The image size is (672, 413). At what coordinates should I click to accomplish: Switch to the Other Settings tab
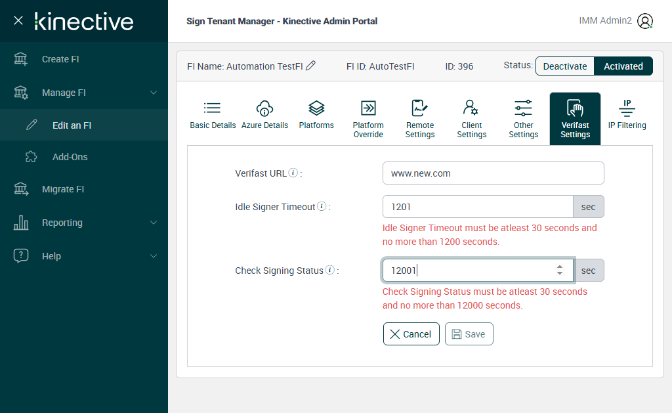click(x=523, y=119)
